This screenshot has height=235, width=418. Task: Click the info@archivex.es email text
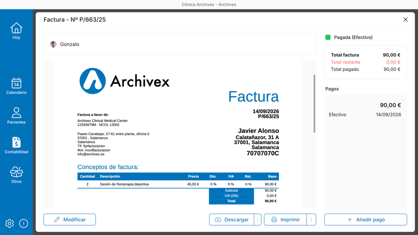pyautogui.click(x=91, y=154)
